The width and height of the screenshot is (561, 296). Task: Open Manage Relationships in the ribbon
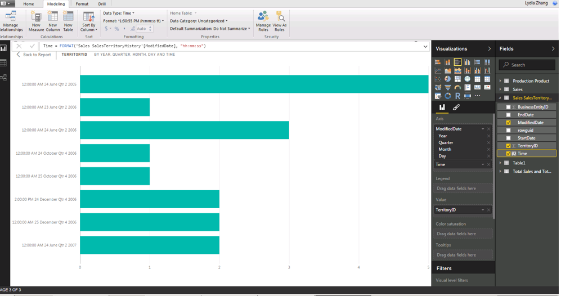pyautogui.click(x=11, y=21)
